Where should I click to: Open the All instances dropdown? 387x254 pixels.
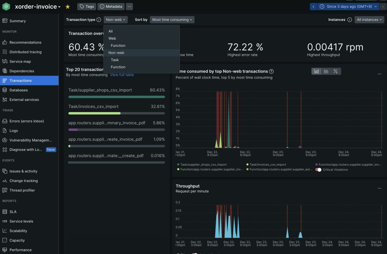(x=370, y=20)
